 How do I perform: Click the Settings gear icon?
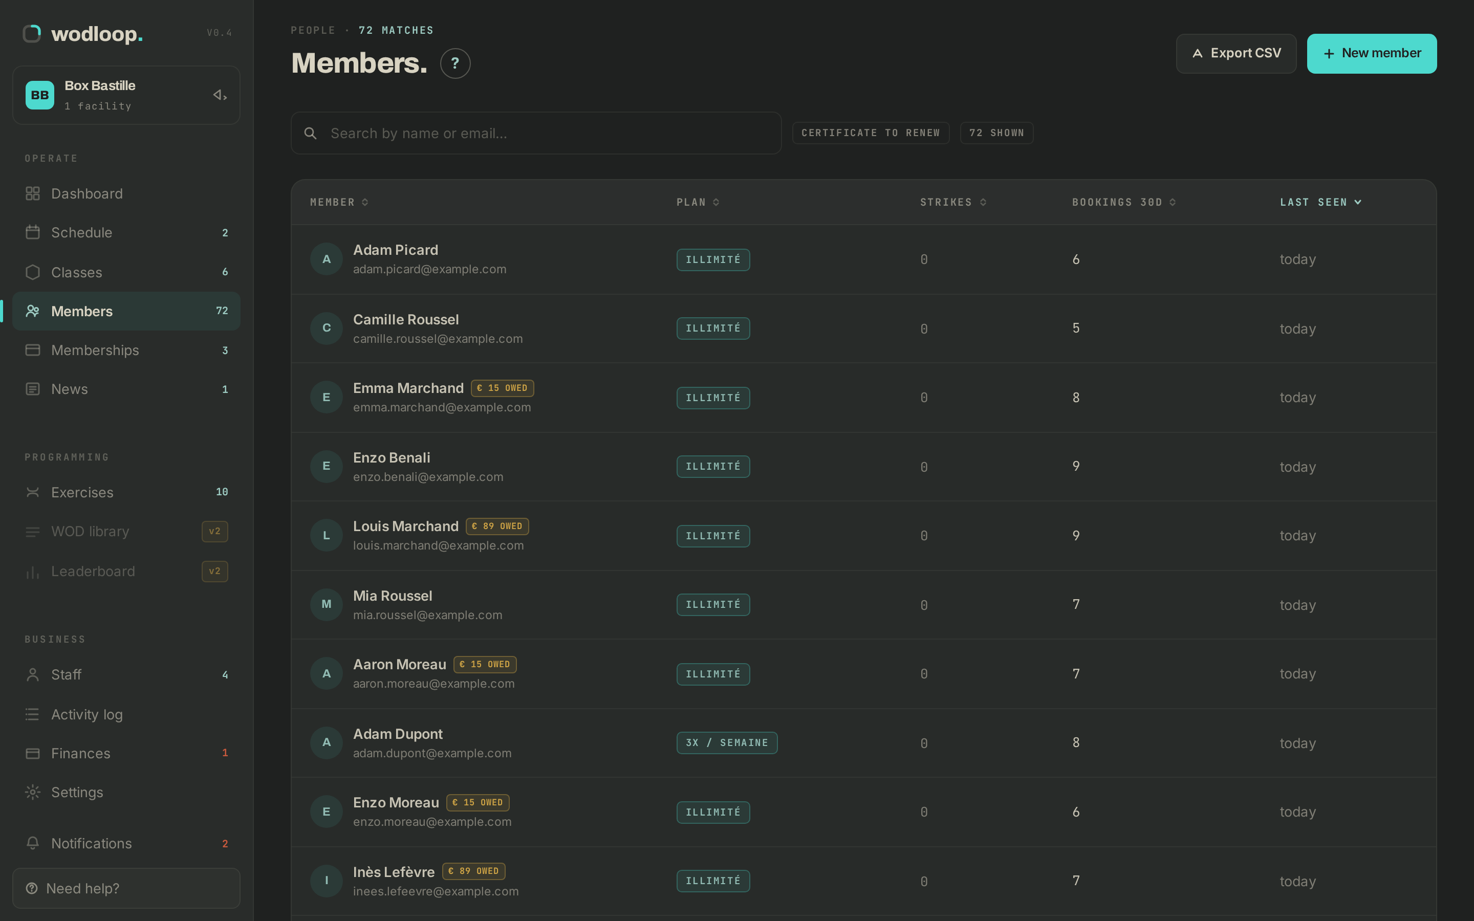coord(33,792)
